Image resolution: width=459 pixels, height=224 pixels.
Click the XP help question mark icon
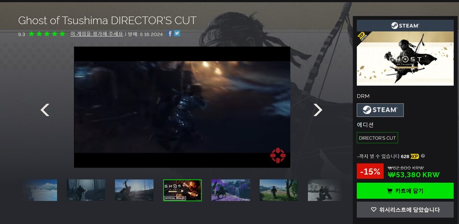click(x=423, y=156)
